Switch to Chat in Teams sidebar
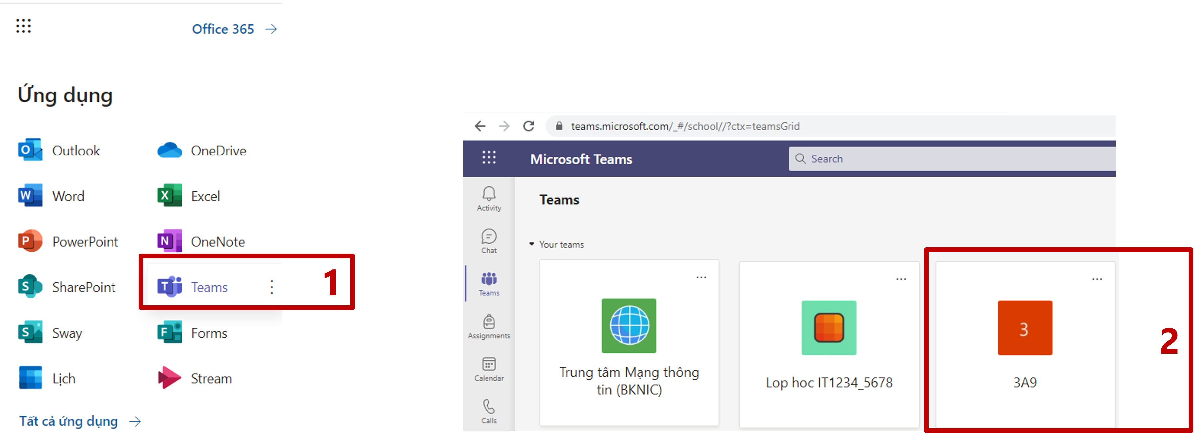Screen dimensions: 1202x433 [488, 241]
